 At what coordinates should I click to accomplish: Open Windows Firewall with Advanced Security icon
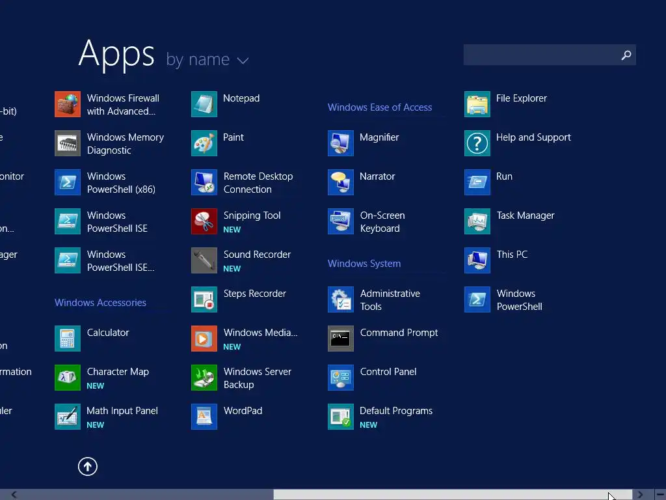coord(68,104)
